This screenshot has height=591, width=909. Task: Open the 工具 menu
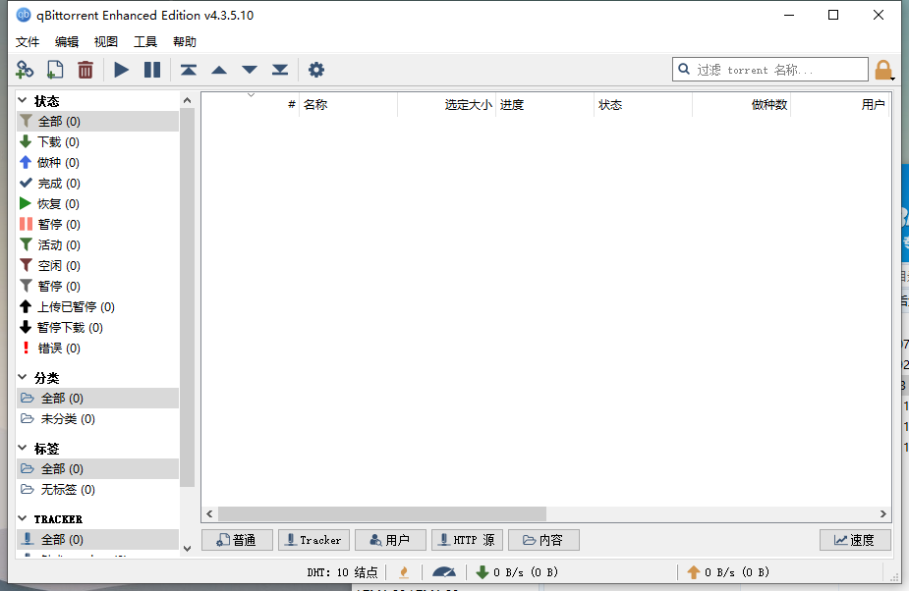[x=144, y=41]
